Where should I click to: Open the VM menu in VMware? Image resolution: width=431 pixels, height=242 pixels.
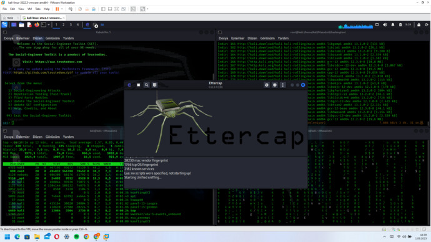point(29,9)
